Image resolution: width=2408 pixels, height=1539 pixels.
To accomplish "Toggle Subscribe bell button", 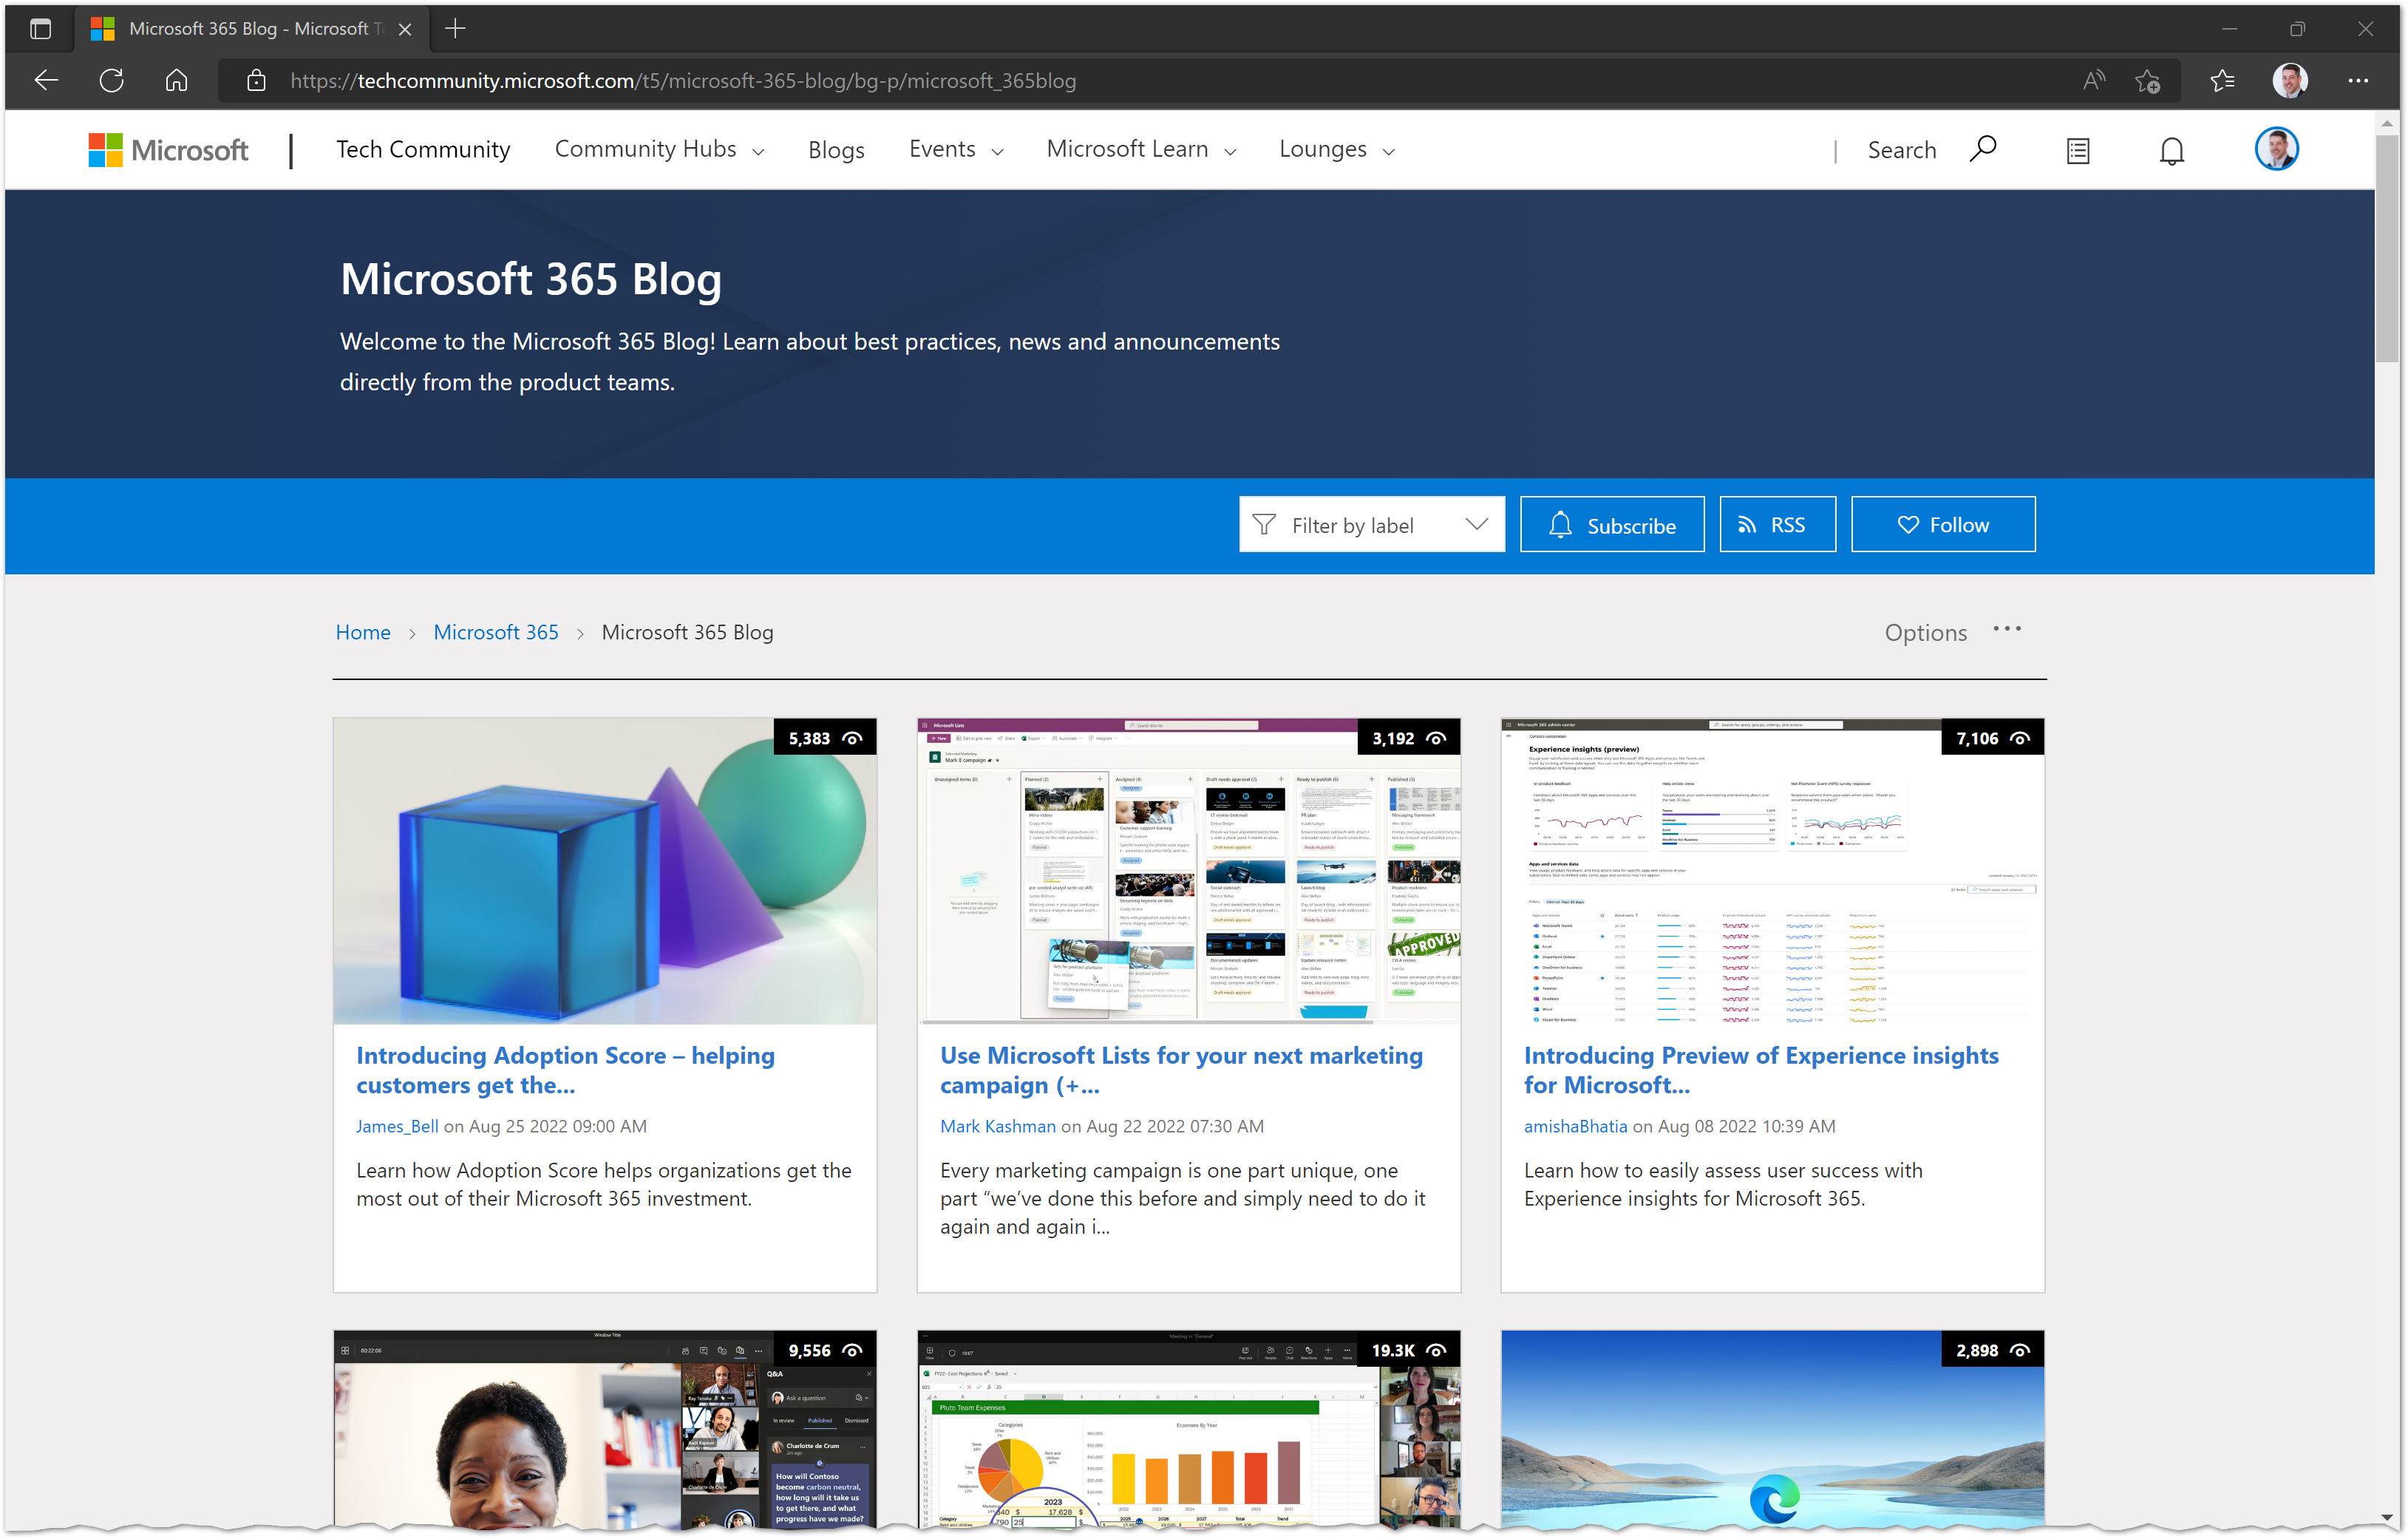I will (1611, 524).
